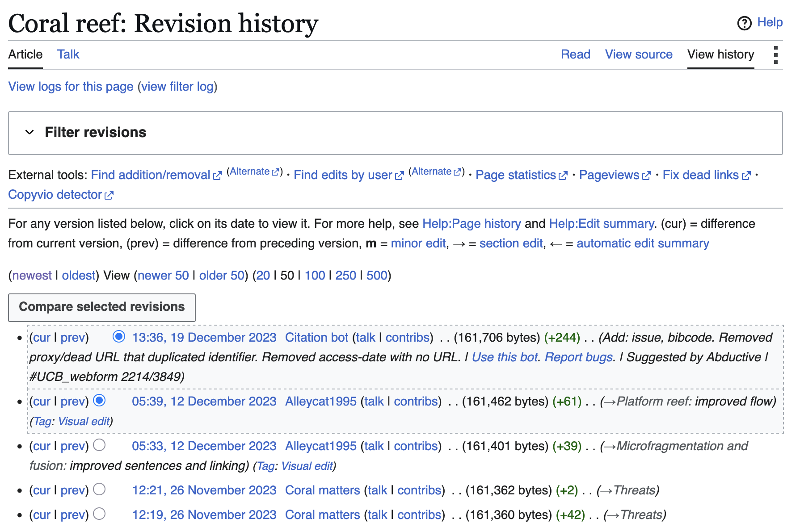Follow the section edit link
This screenshot has width=800, height=527.
[511, 243]
